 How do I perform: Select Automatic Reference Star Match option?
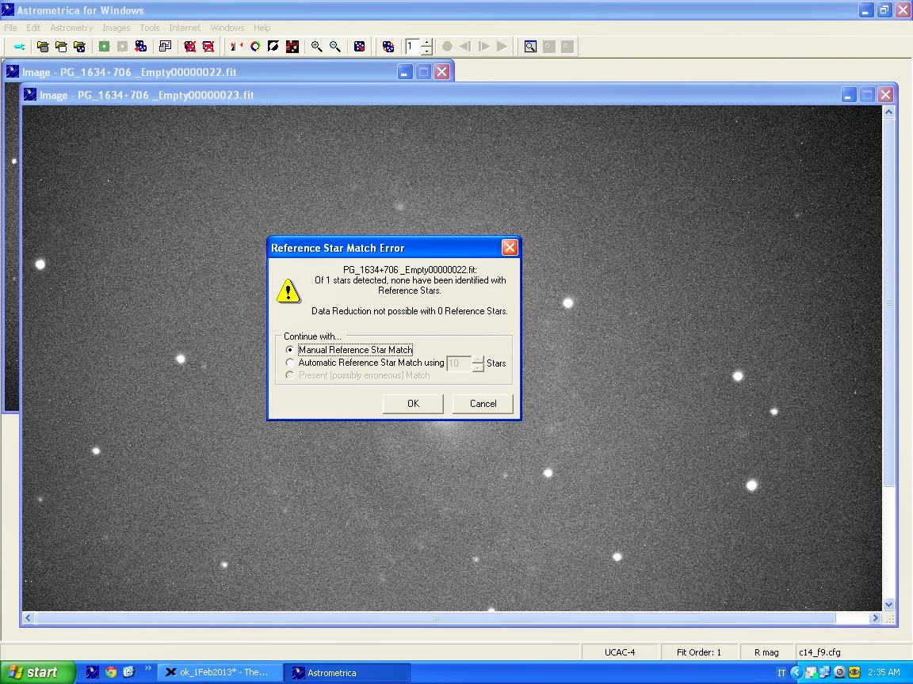click(290, 363)
